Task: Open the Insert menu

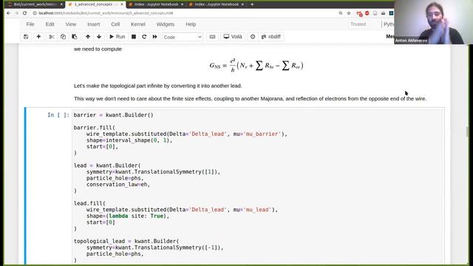Action: click(94, 24)
